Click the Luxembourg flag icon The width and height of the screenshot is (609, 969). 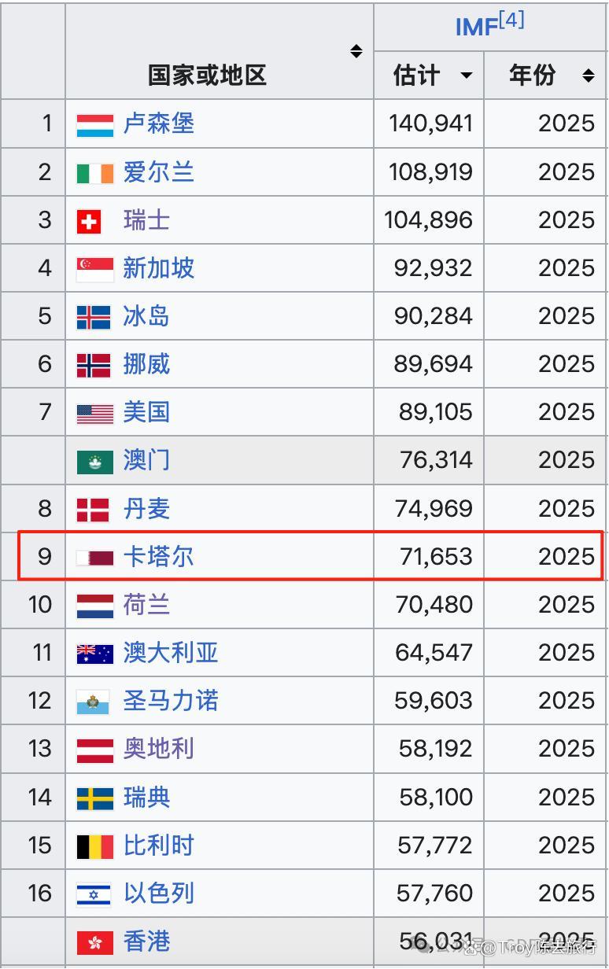click(x=95, y=125)
